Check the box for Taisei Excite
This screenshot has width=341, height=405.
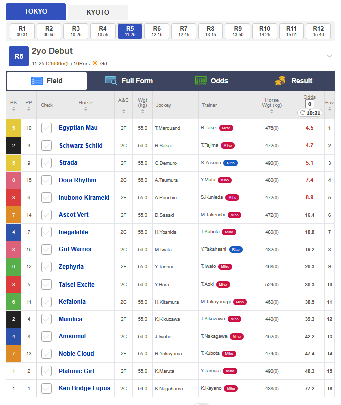click(47, 285)
